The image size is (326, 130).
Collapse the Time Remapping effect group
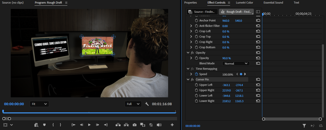[188, 69]
